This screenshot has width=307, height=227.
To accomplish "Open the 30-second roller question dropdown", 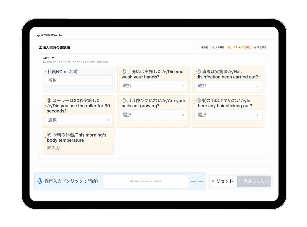I will click(79, 120).
